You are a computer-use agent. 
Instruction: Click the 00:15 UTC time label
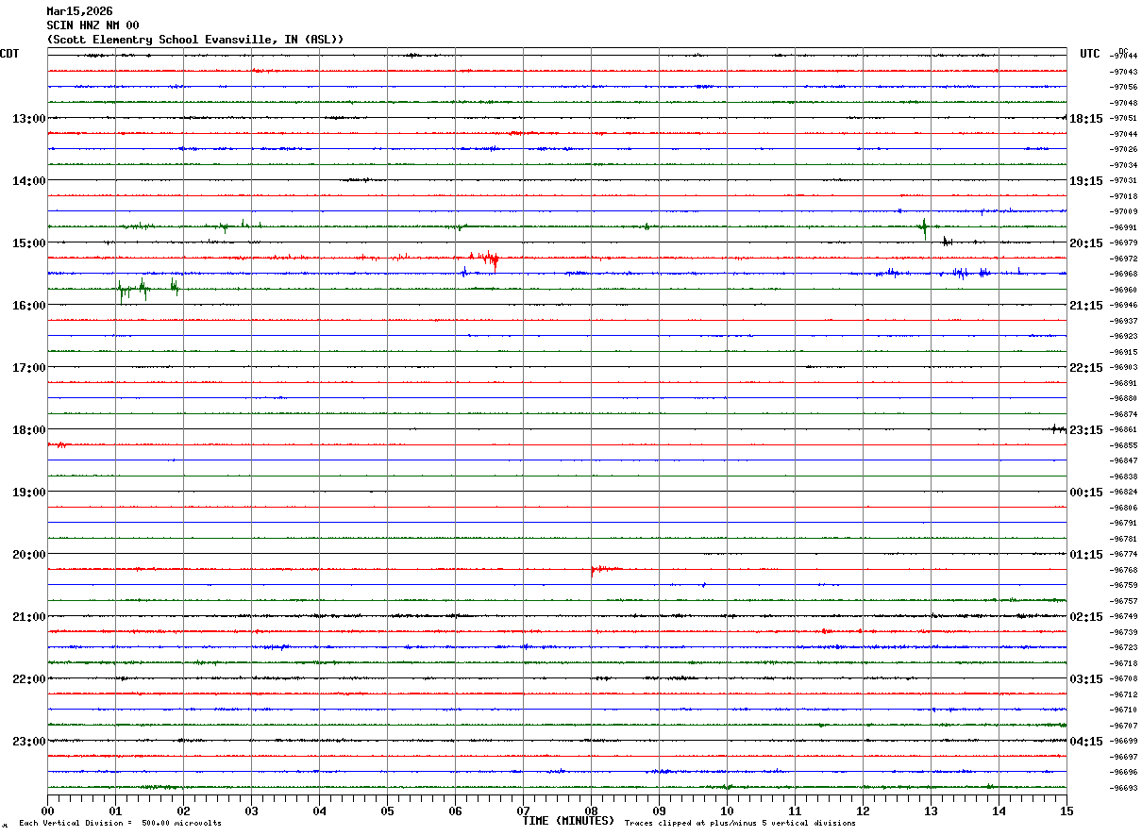pos(1086,493)
